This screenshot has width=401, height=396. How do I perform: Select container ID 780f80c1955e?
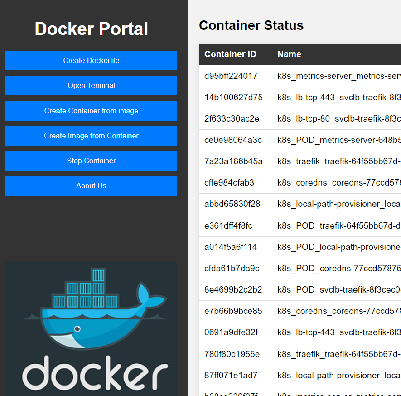tap(232, 354)
